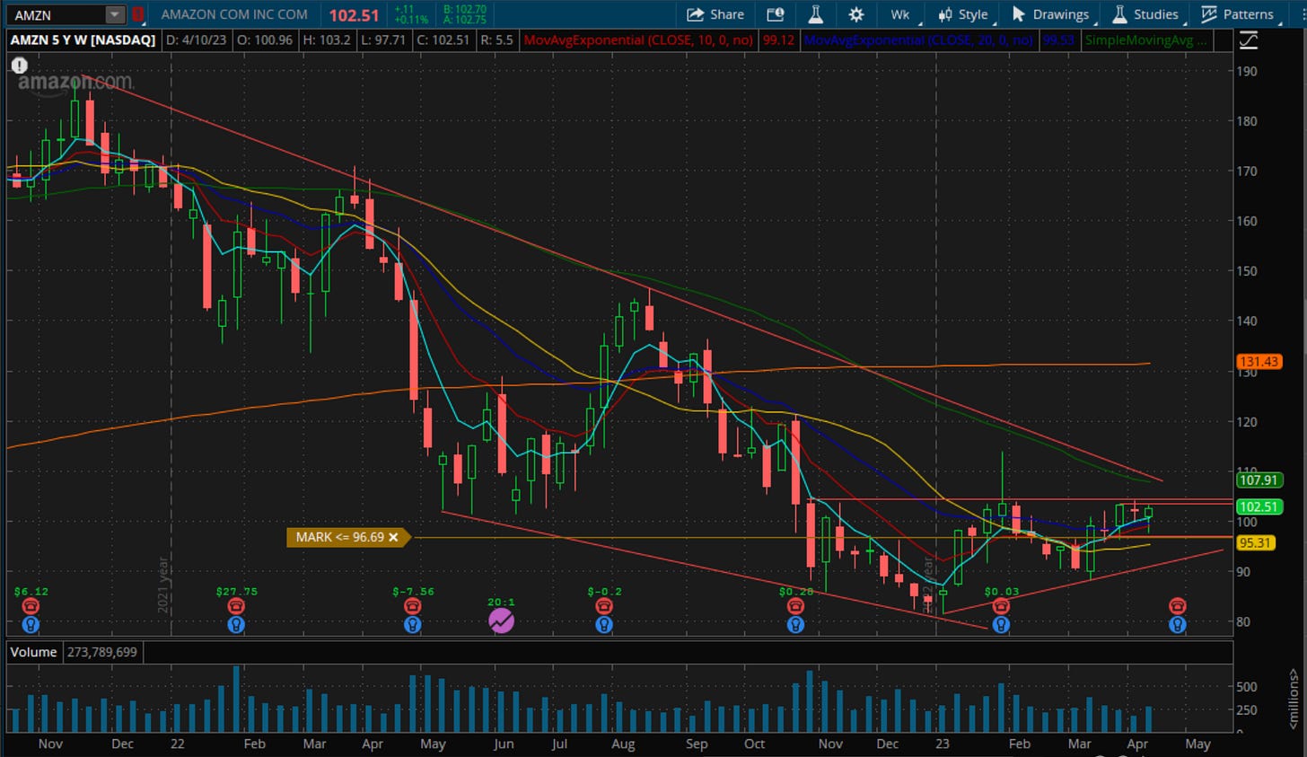This screenshot has height=757, width=1307.
Task: Click the upcoming earnings lightbulb icon near May
Action: click(1178, 623)
